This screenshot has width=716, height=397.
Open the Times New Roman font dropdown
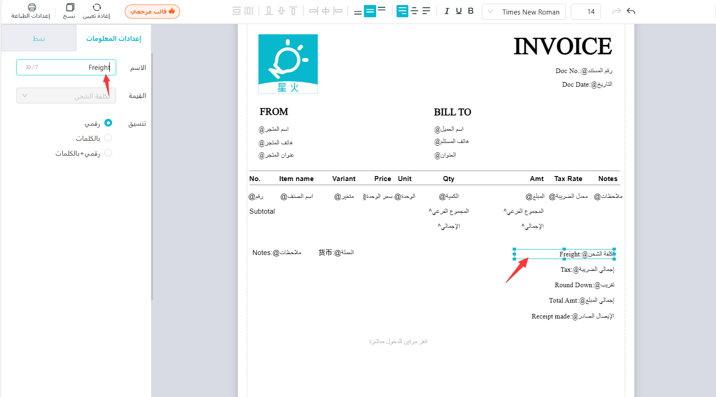(x=524, y=12)
